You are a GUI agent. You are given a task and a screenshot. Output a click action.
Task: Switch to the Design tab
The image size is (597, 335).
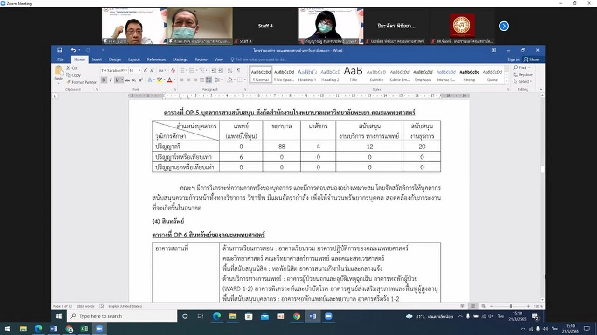[x=115, y=60]
